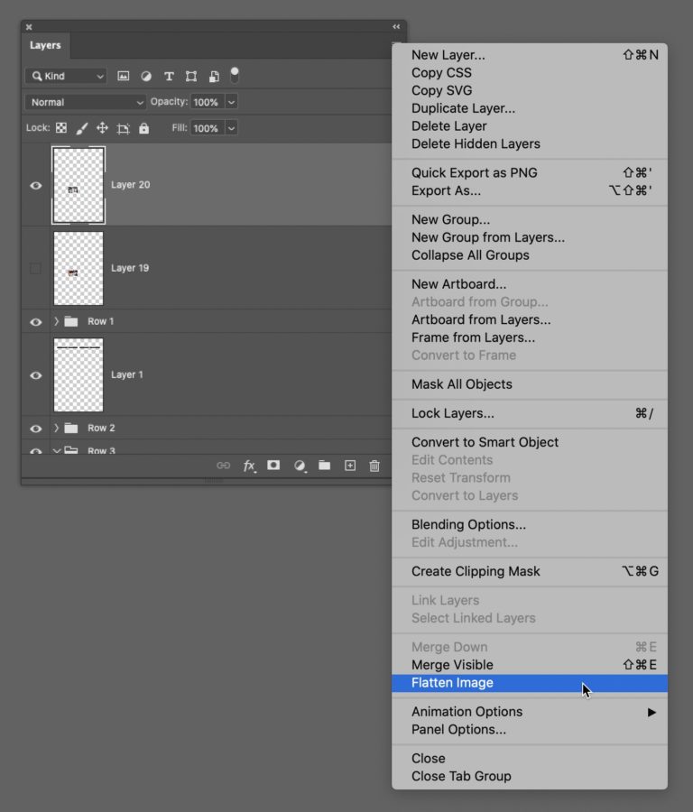Click the Layer 20 thumbnail
This screenshot has height=812, width=693.
pos(78,185)
